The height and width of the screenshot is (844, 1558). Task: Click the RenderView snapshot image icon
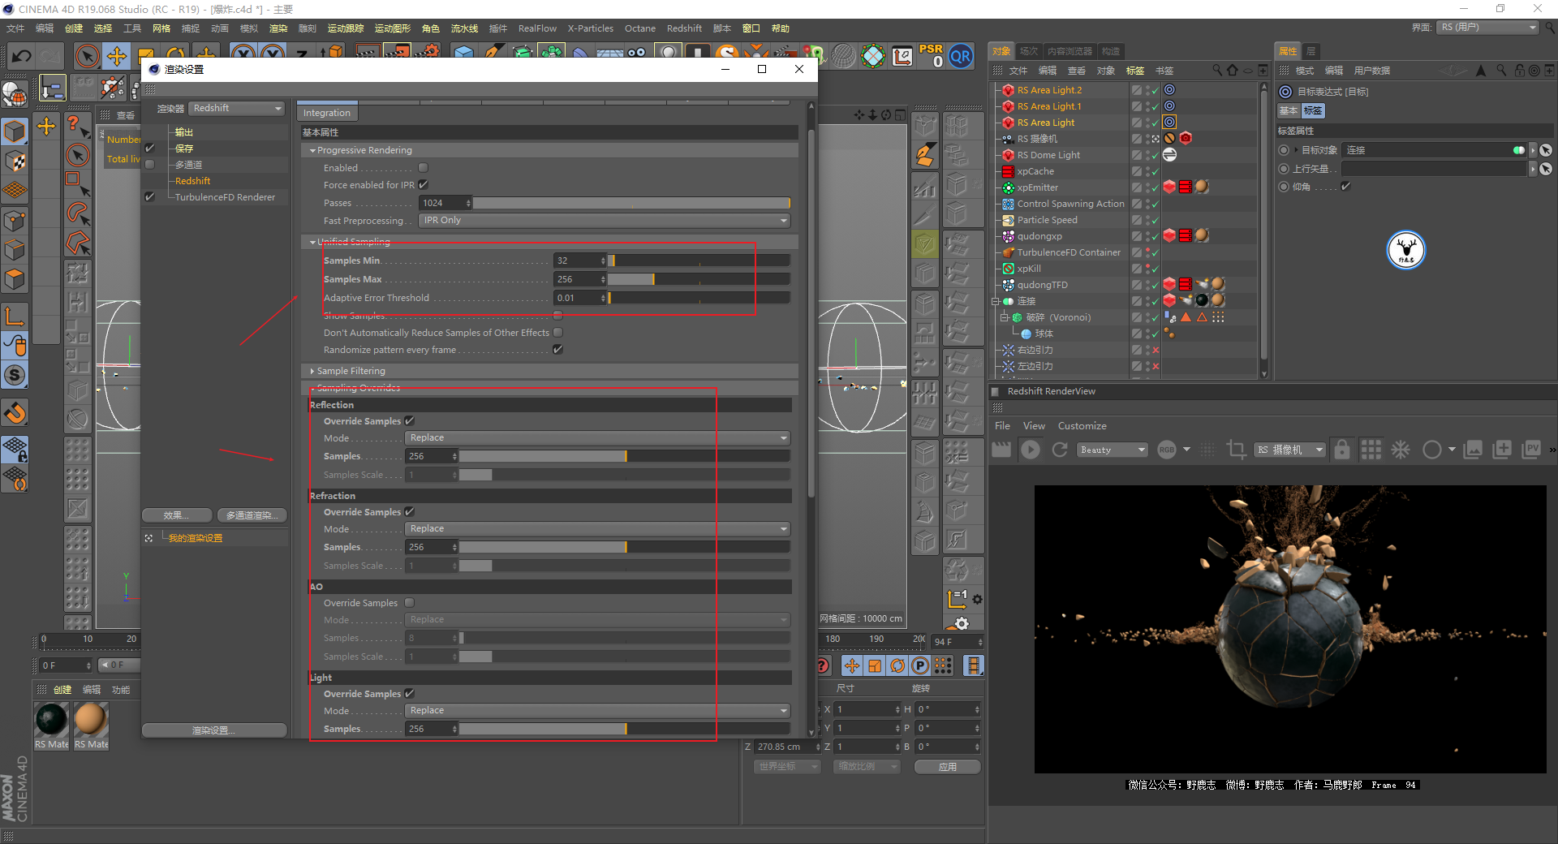pos(1473,450)
